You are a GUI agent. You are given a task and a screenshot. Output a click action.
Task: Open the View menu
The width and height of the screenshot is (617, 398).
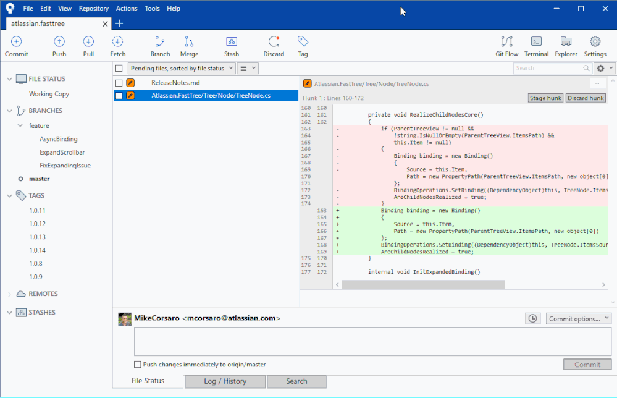click(x=65, y=8)
